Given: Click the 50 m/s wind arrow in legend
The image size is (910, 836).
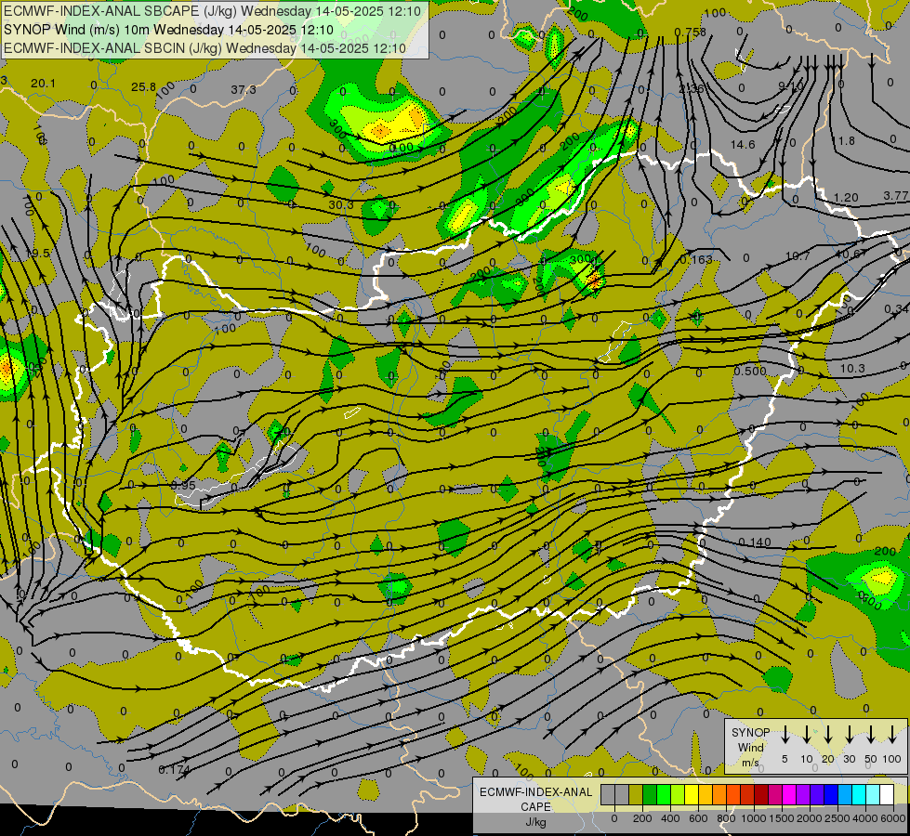Looking at the screenshot, I should 871,734.
